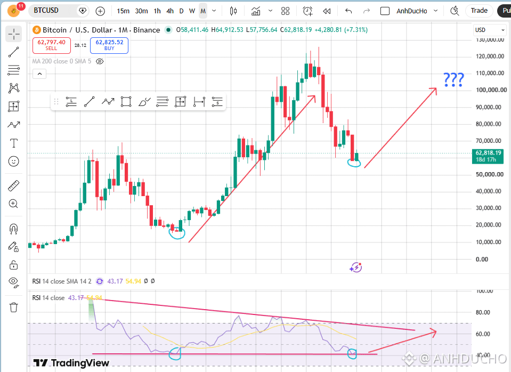Viewport: 511px width, 372px height.
Task: Open layout setup square icon
Action: [x=385, y=11]
